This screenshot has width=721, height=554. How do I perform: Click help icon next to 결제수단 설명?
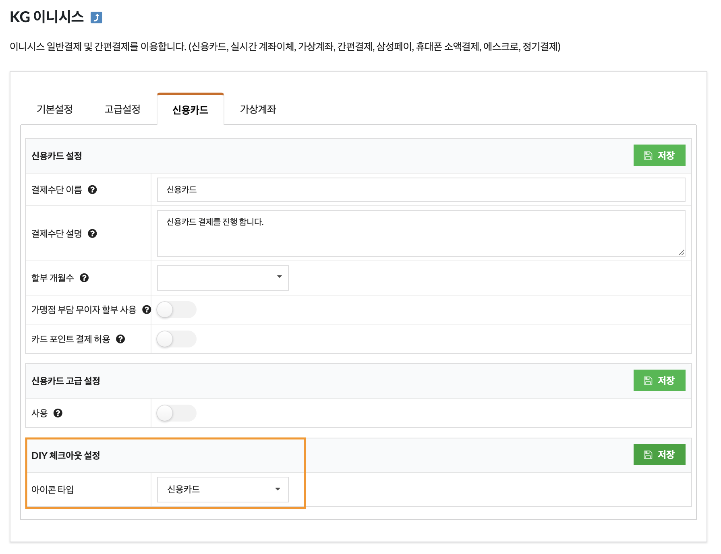point(92,234)
